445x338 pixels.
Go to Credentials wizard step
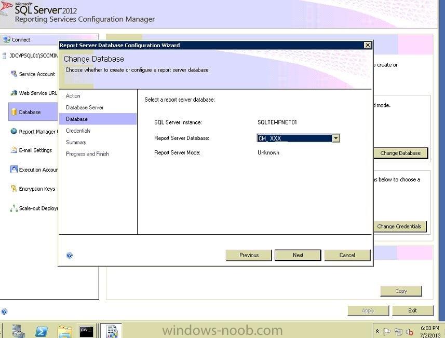point(78,131)
